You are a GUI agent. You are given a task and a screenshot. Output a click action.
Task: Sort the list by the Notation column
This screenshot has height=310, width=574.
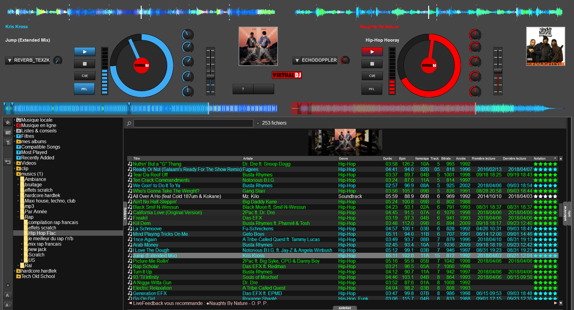coord(545,158)
